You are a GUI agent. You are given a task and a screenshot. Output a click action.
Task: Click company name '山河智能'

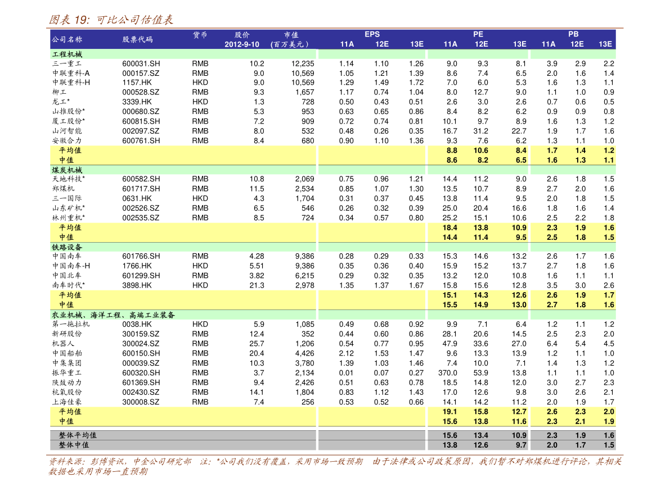(66, 131)
